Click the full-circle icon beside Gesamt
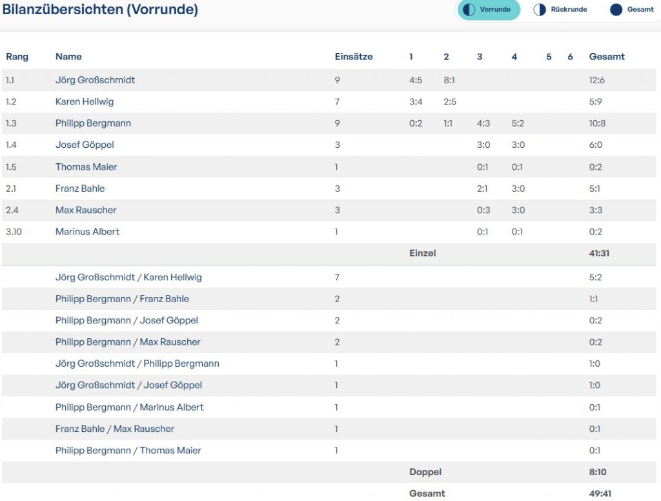661x501 pixels. [x=616, y=10]
